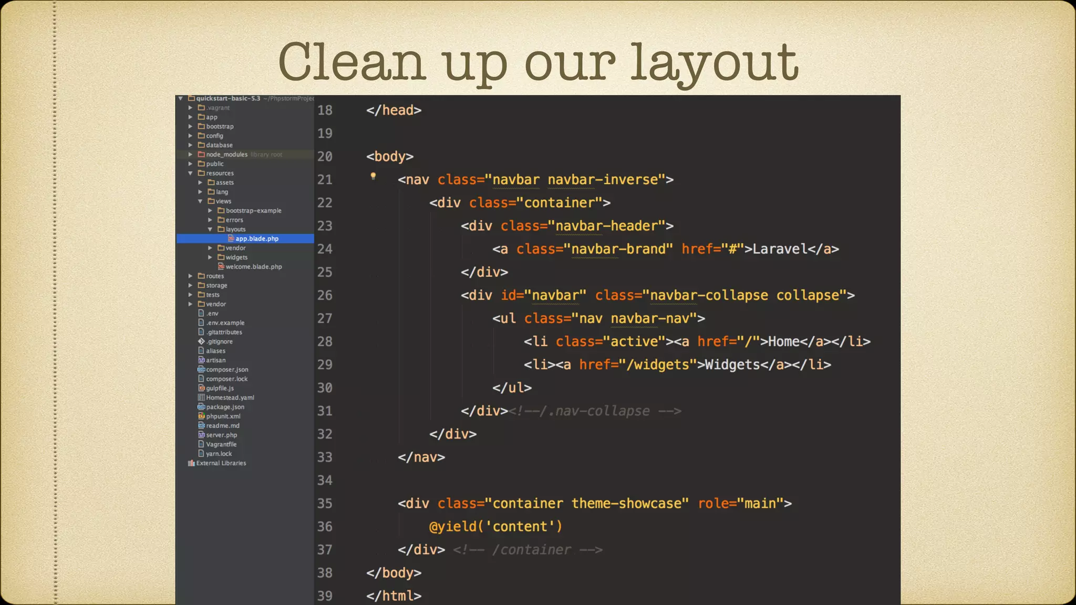Select .gitattributes in the project tree
This screenshot has height=605, width=1076.
pos(224,332)
